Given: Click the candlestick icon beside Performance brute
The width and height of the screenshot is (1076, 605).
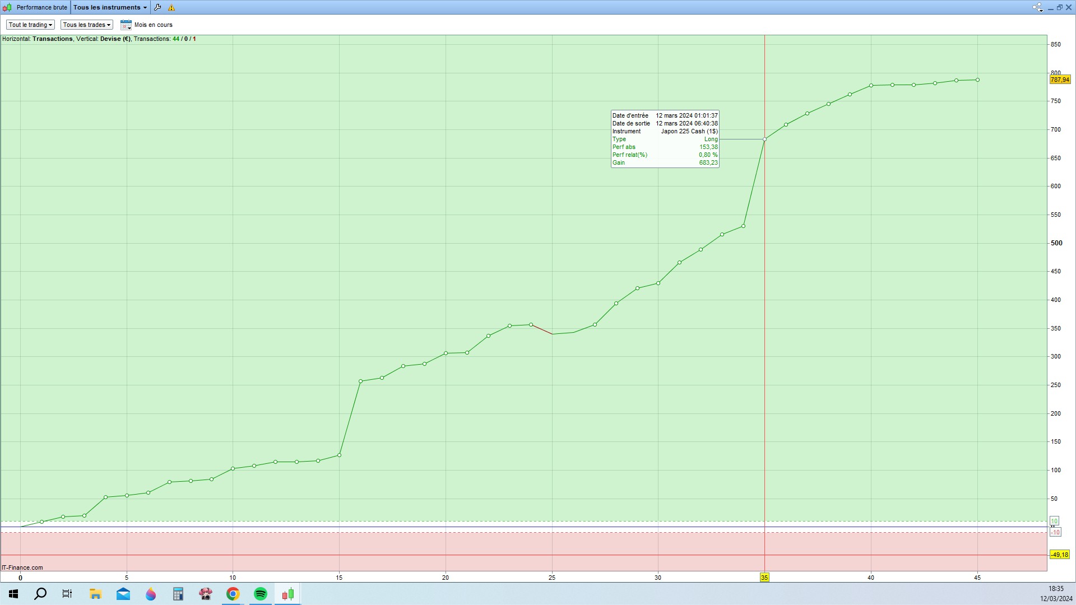Looking at the screenshot, I should pyautogui.click(x=7, y=7).
